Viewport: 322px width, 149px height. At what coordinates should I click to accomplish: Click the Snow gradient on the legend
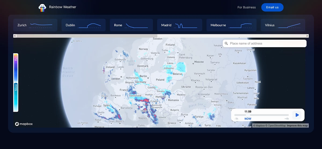click(x=16, y=96)
